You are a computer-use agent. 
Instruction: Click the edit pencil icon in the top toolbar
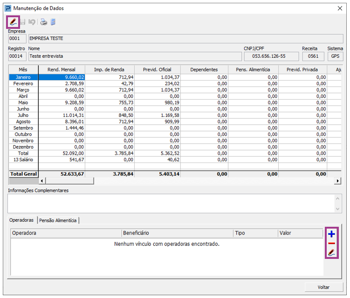coord(13,22)
